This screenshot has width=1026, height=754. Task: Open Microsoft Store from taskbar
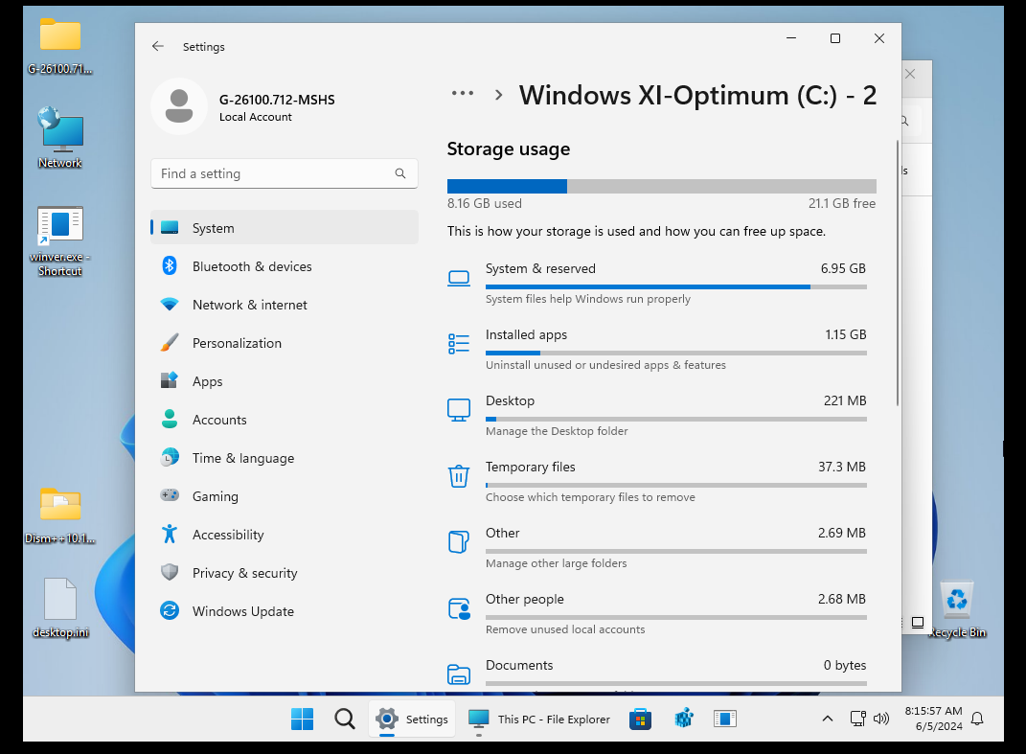pos(640,719)
